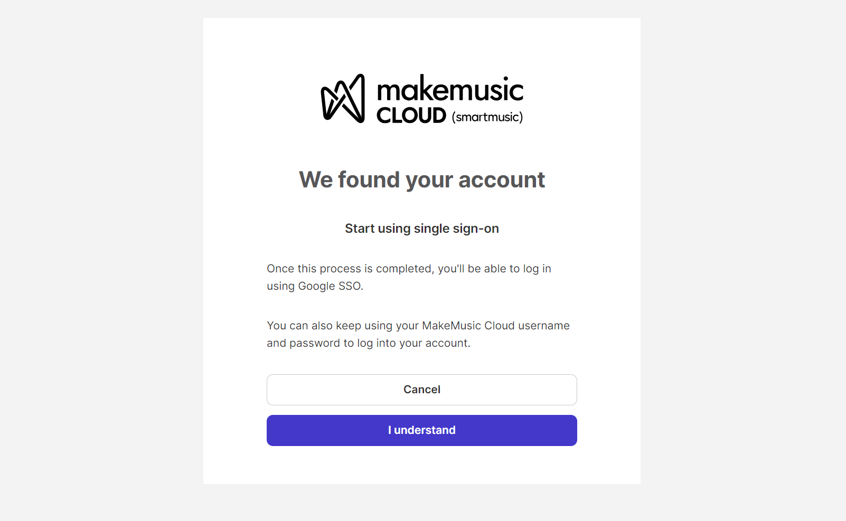Click the "MakeMusic Cloud username" phrase
Viewport: 846px width, 521px height.
point(495,326)
